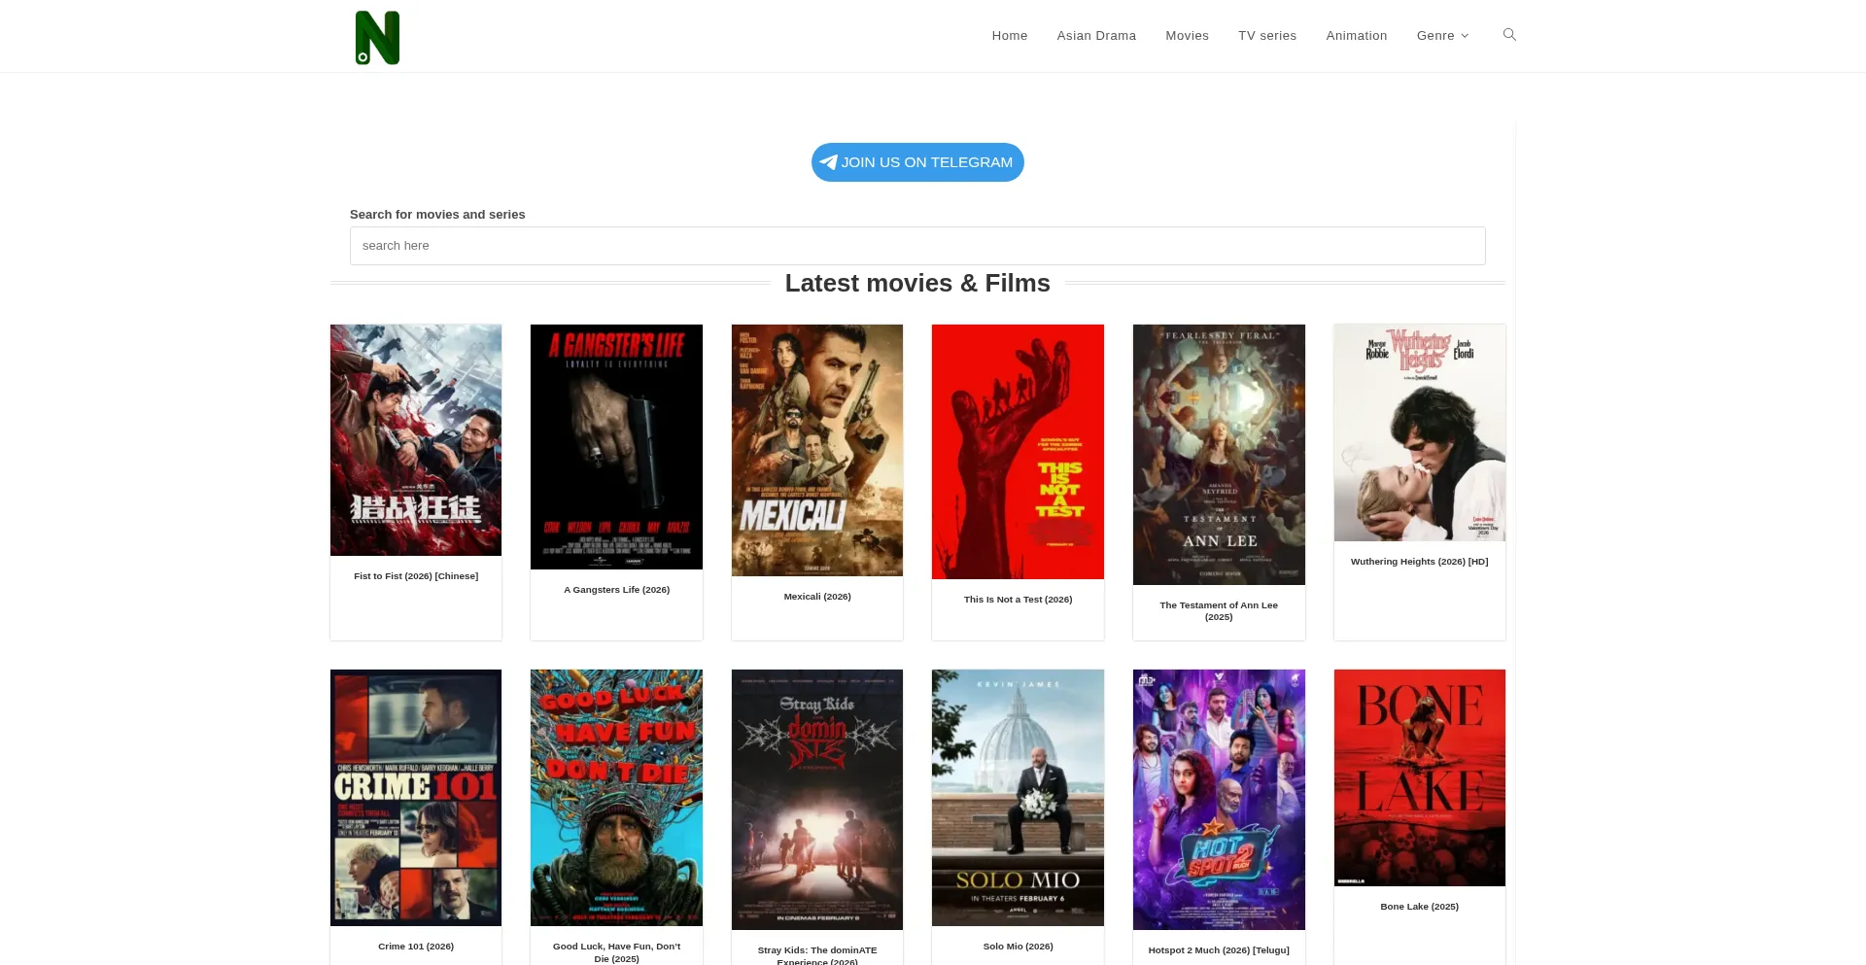Image resolution: width=1866 pixels, height=965 pixels.
Task: Expand the Genre dropdown menu
Action: [1442, 36]
